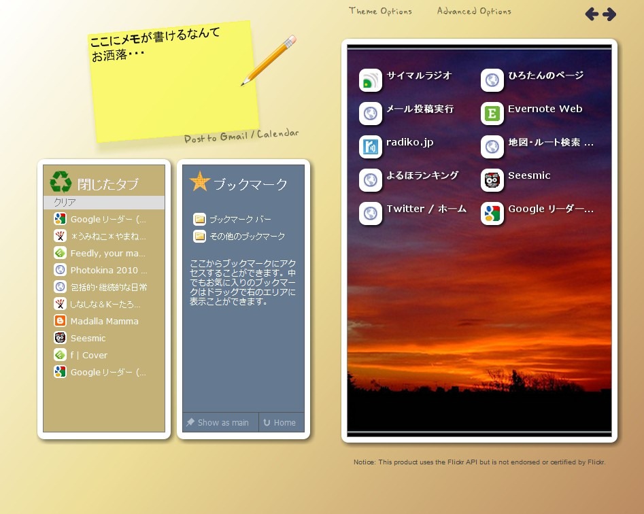Open Advanced Options menu
The image size is (644, 514).
coord(474,11)
